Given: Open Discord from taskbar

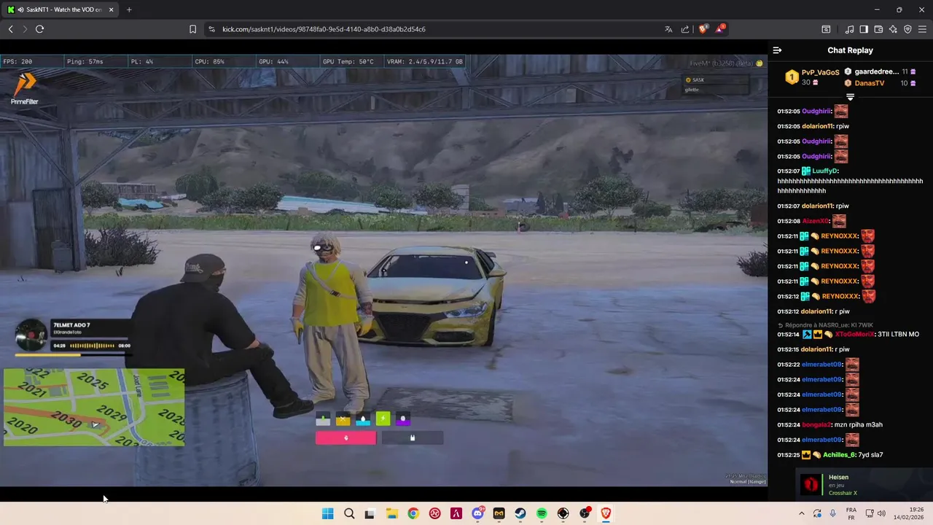Looking at the screenshot, I should (x=478, y=513).
